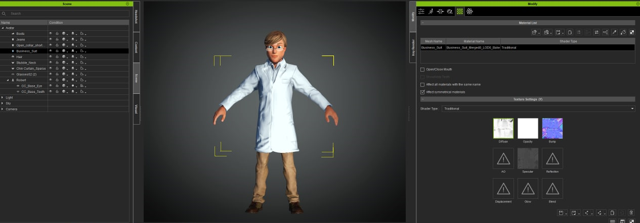Expand the Sky tree node
This screenshot has height=223, width=640.
click(x=3, y=103)
